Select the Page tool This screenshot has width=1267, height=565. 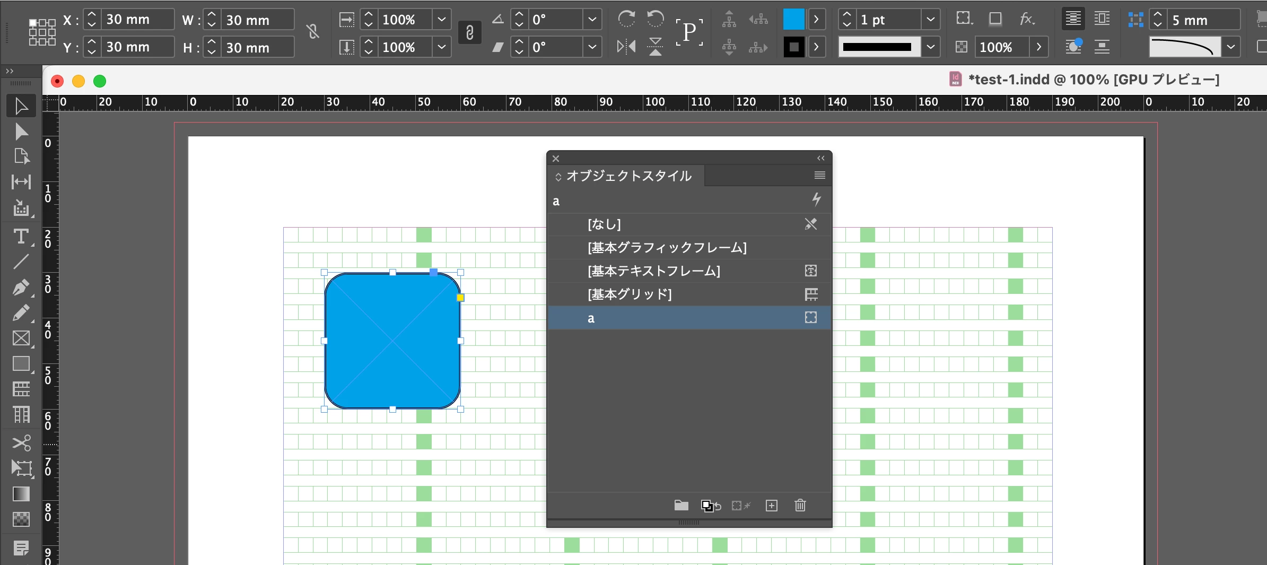21,156
